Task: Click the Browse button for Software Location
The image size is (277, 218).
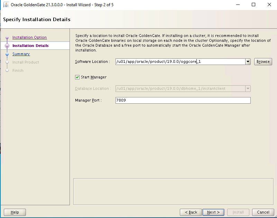Action: click(x=263, y=61)
